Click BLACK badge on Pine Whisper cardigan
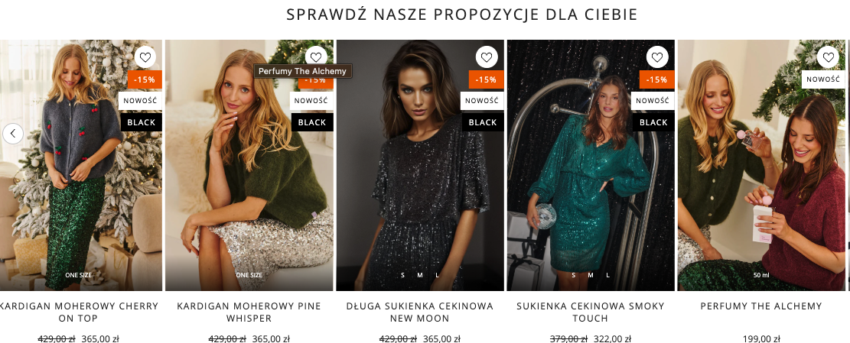This screenshot has height=343, width=850. pos(312,122)
